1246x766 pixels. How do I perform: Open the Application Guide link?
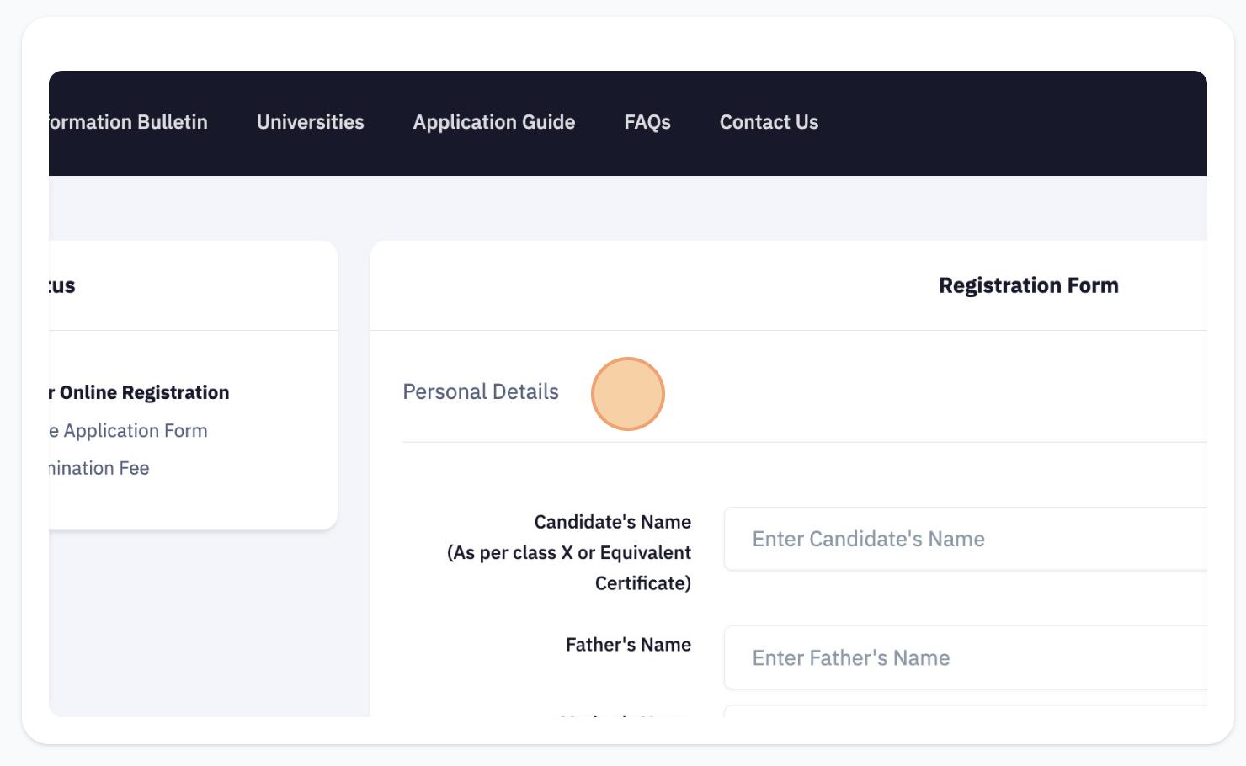coord(494,122)
